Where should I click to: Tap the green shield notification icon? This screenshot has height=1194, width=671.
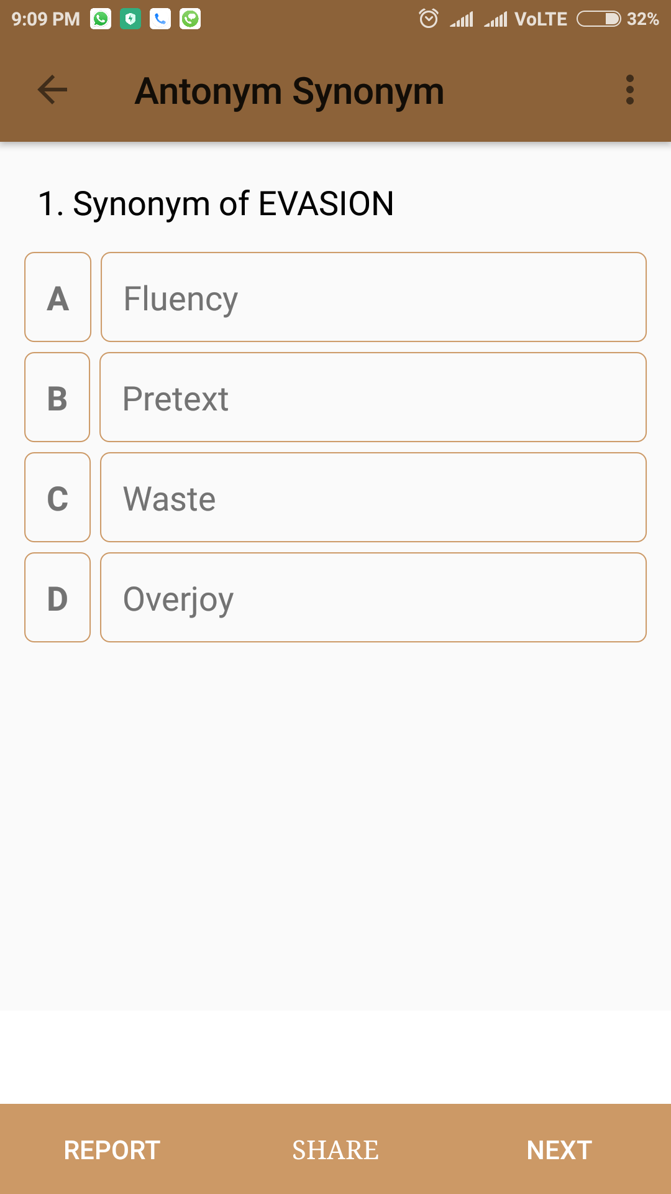coord(130,19)
